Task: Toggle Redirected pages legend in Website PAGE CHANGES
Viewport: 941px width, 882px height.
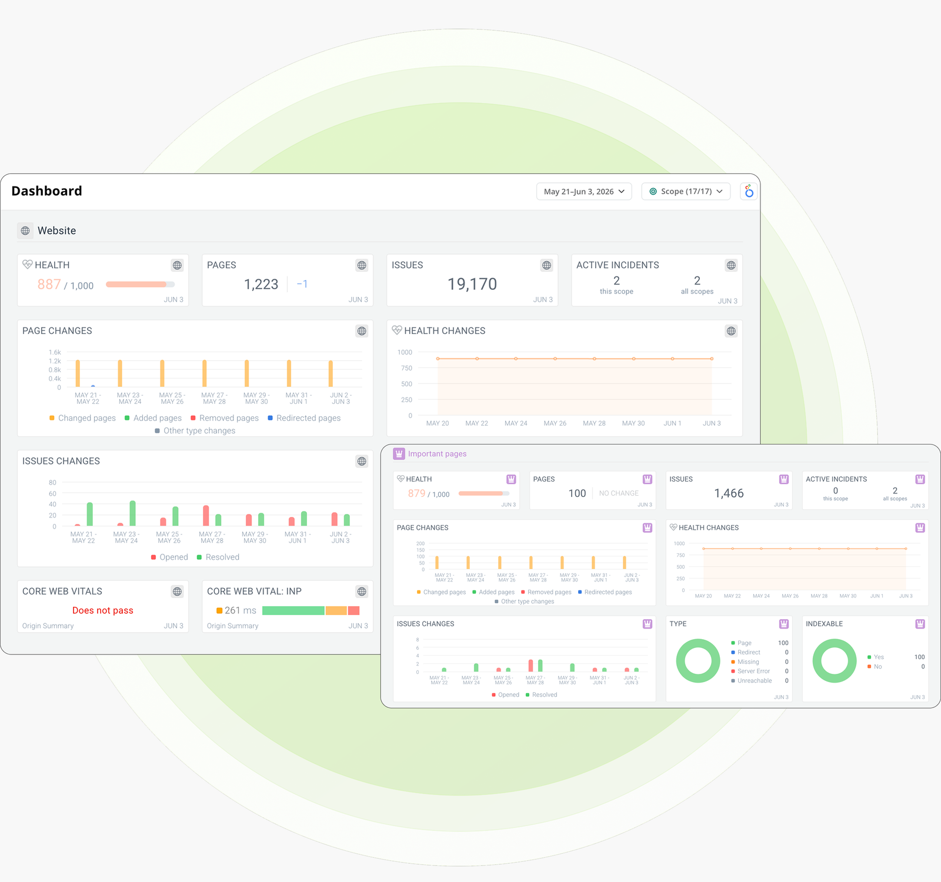Action: 304,418
